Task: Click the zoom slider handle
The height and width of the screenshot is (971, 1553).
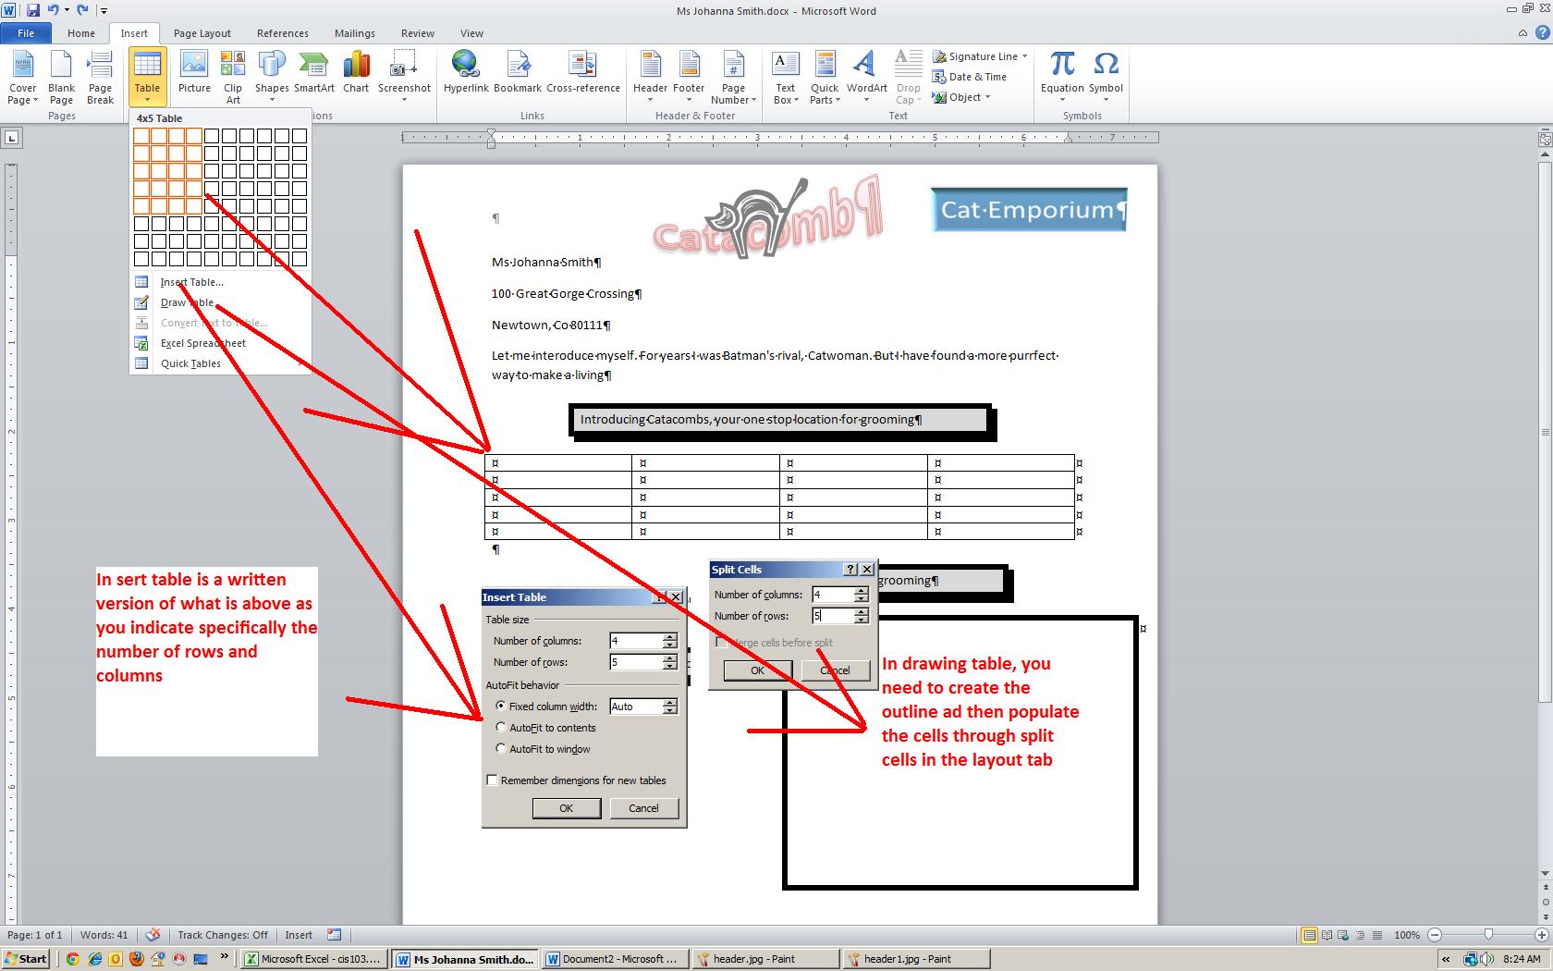Action: pyautogui.click(x=1488, y=935)
